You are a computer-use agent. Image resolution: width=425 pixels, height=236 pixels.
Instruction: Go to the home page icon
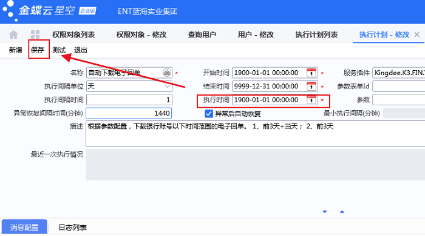pyautogui.click(x=13, y=34)
